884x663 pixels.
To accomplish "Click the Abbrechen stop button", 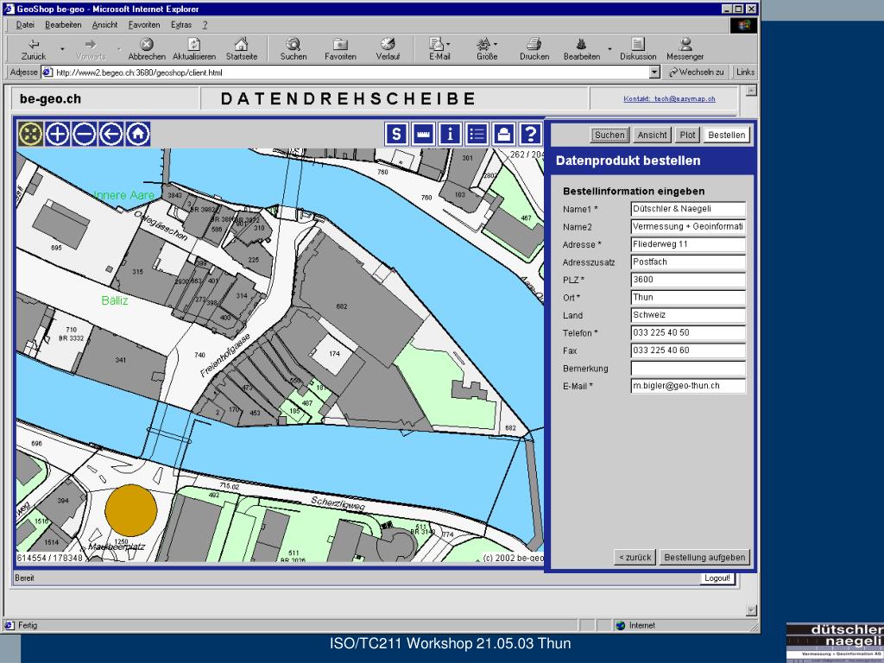I will click(x=147, y=49).
